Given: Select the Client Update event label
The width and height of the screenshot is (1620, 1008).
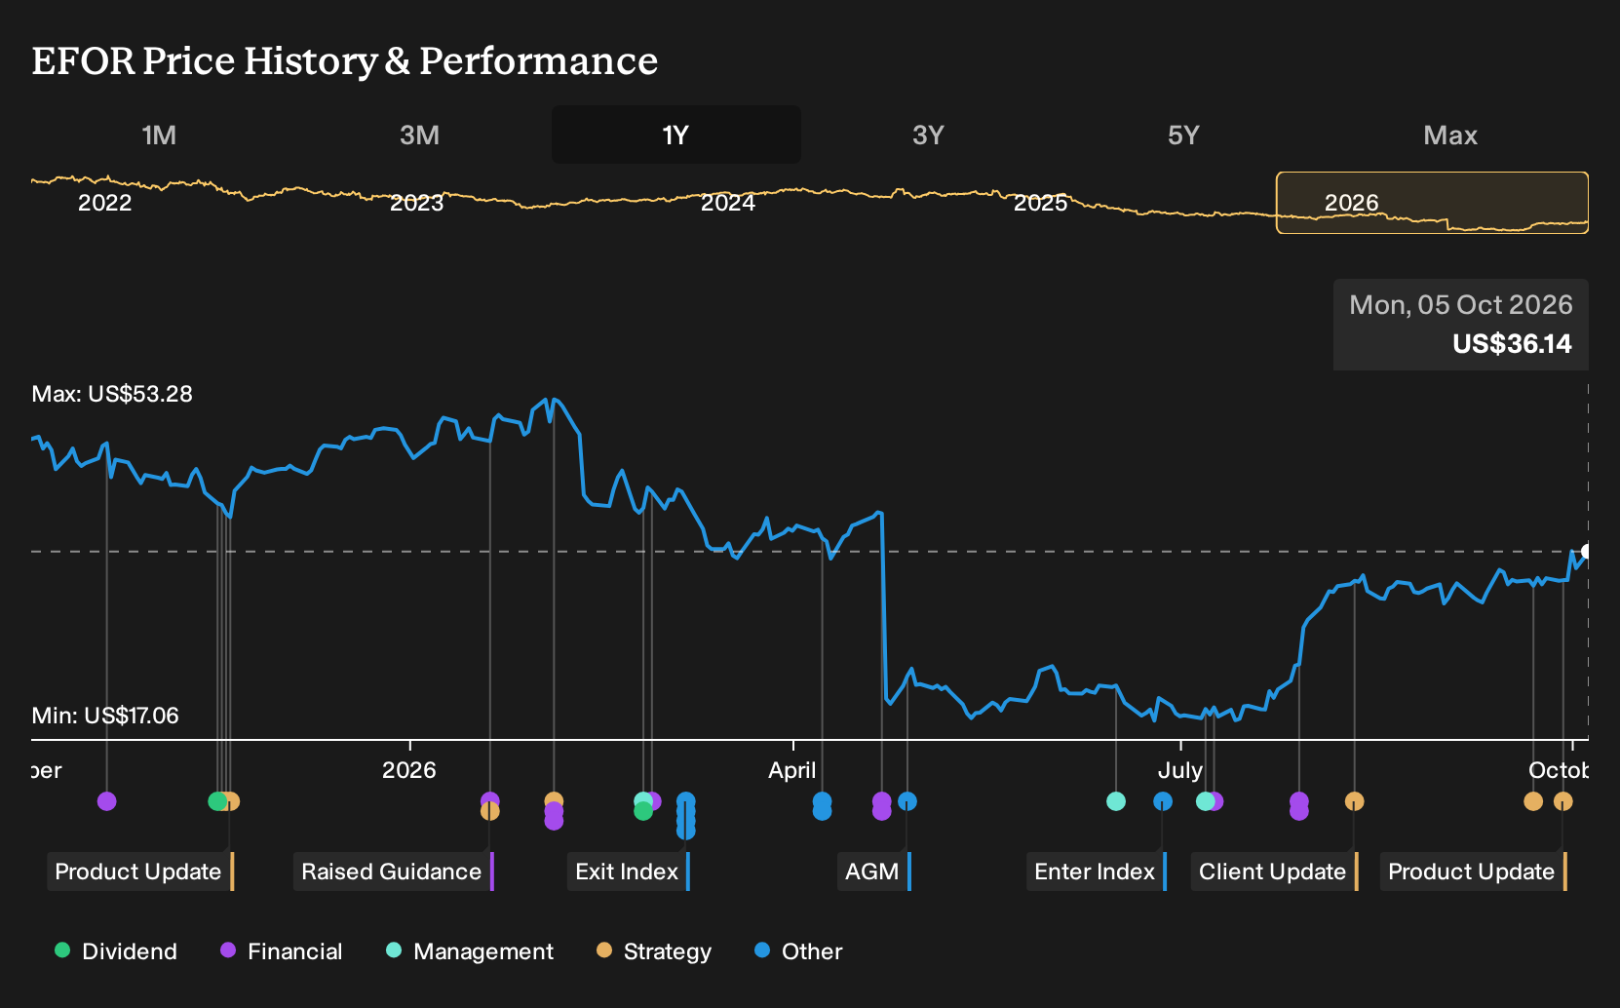Looking at the screenshot, I should click(1274, 872).
